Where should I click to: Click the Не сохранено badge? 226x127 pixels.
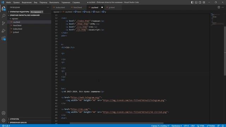click(37, 12)
